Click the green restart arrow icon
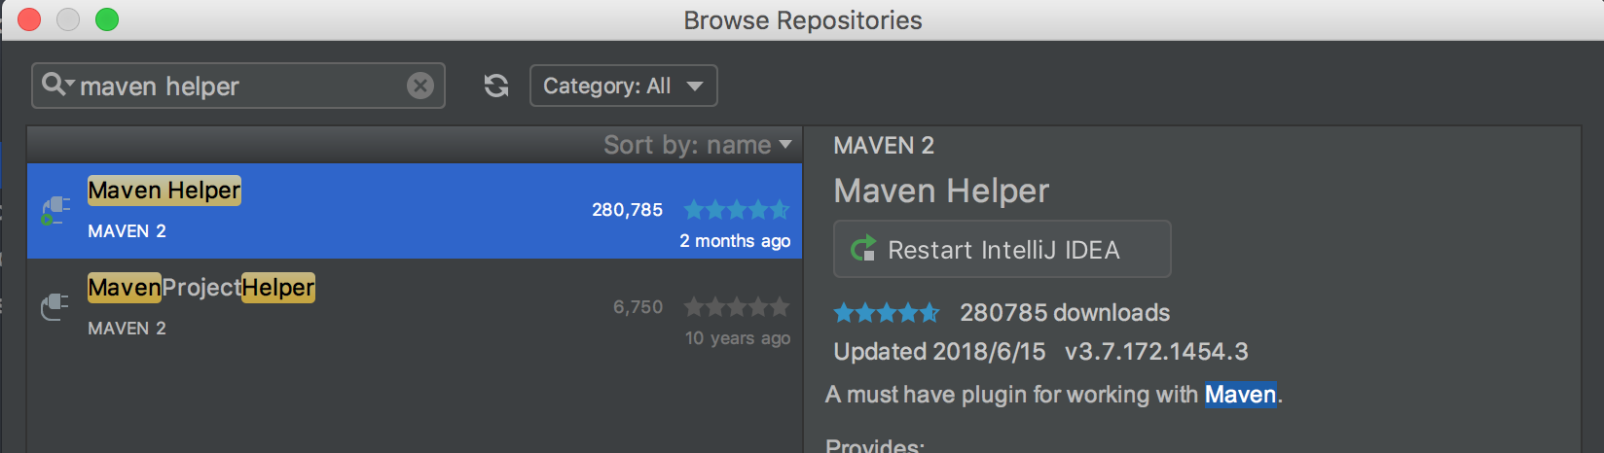This screenshot has width=1604, height=453. point(863,249)
